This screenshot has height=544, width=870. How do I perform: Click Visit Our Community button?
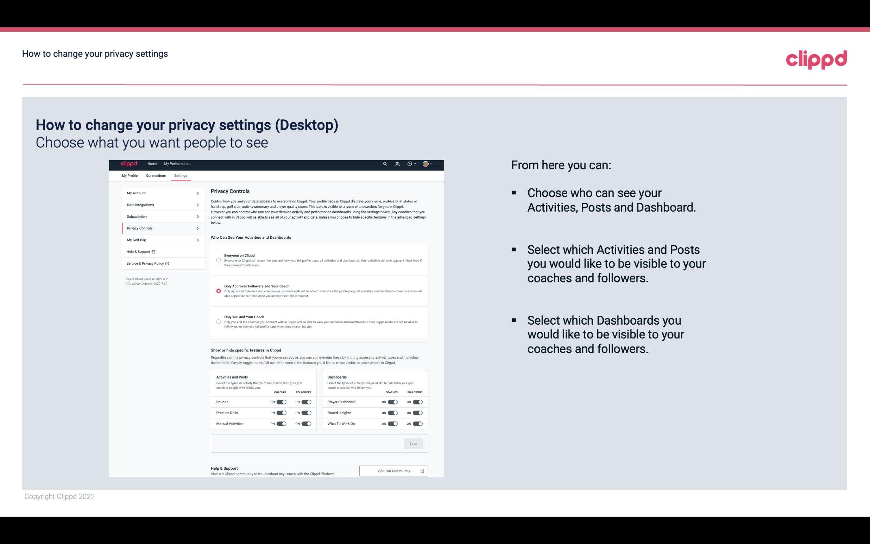tap(393, 471)
